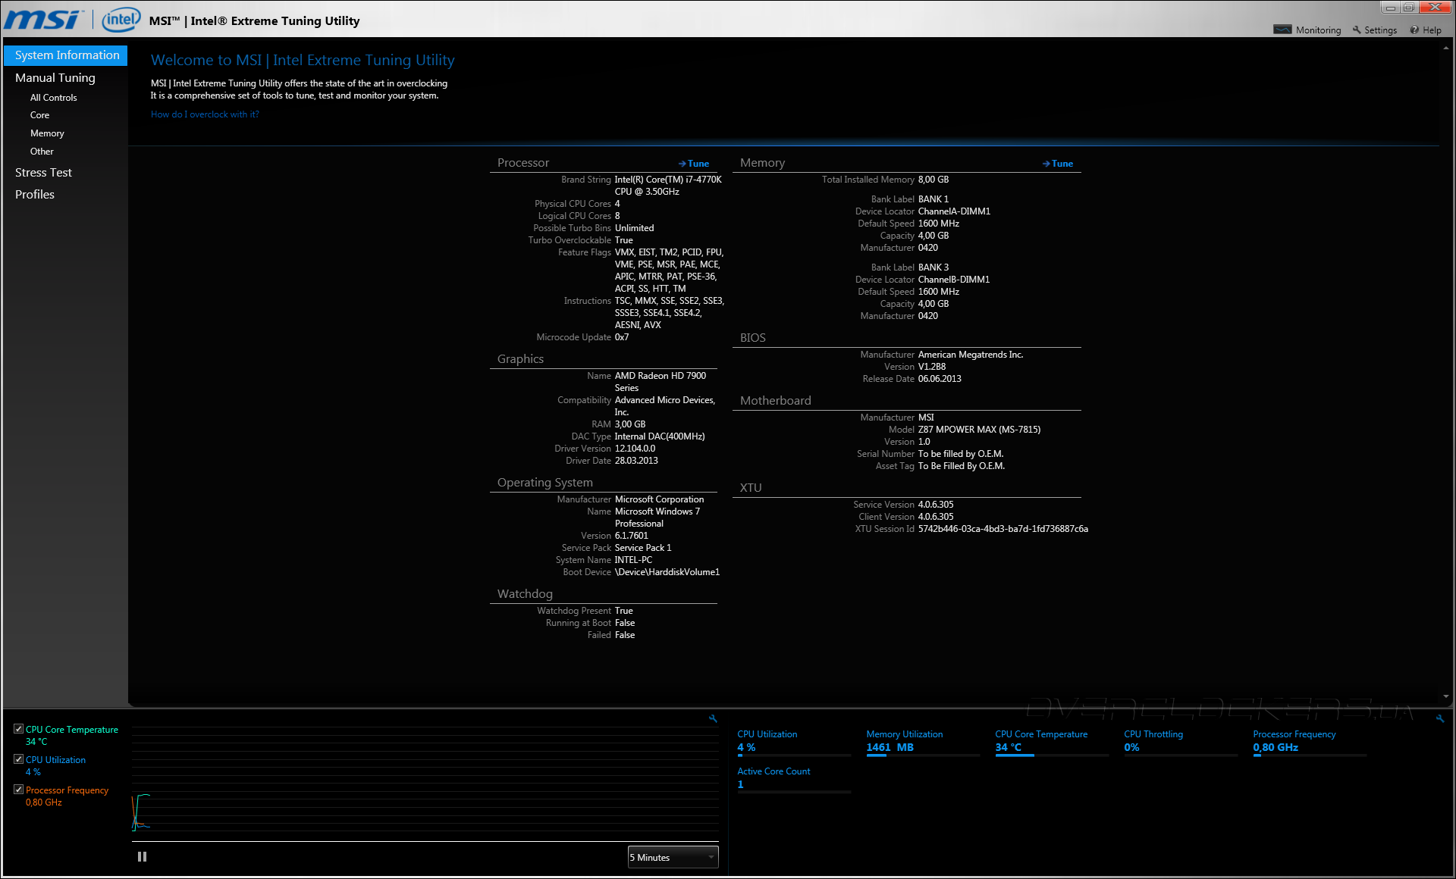The image size is (1456, 879).
Task: Select Core tuning sidebar item
Action: 39,115
